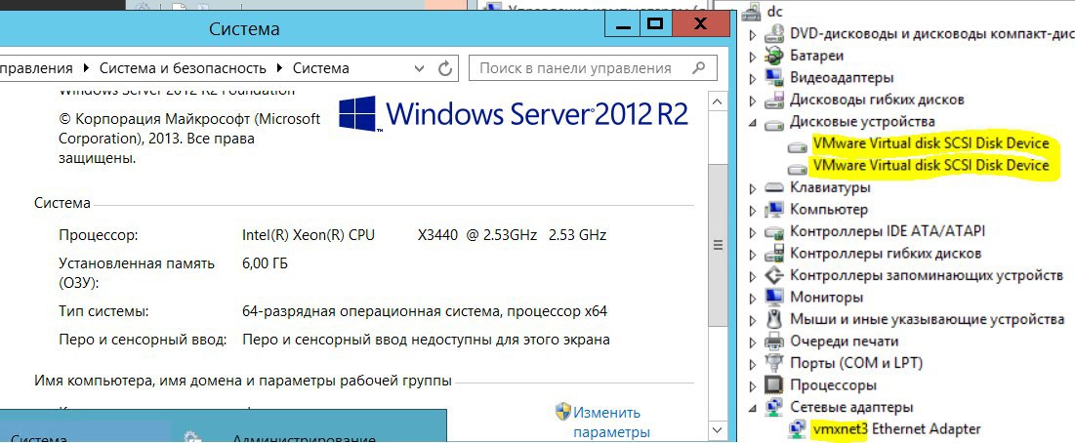Click the Компьютер category icon
1075x443 pixels.
[774, 209]
